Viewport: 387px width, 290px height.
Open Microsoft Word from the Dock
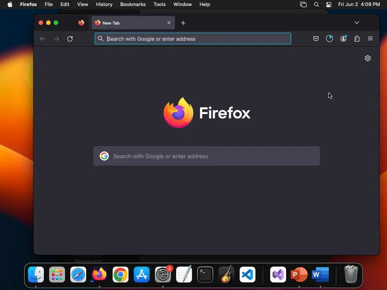click(x=320, y=275)
